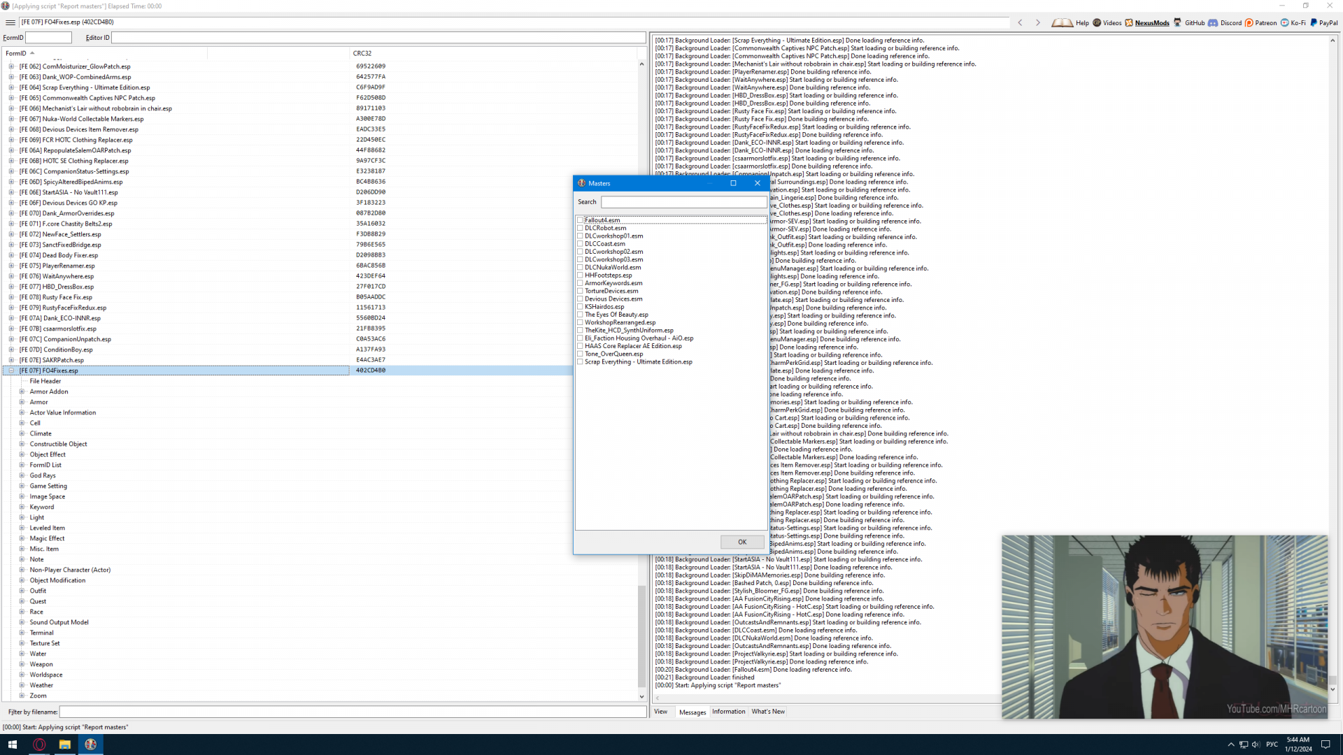This screenshot has width=1343, height=755.
Task: Click the Masters dialog Search field
Action: tap(683, 202)
